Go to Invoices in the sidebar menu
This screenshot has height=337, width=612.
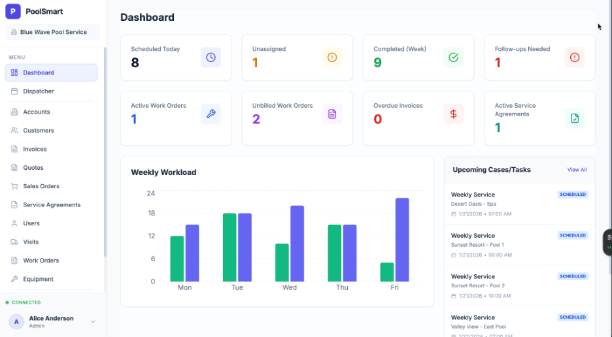point(35,149)
